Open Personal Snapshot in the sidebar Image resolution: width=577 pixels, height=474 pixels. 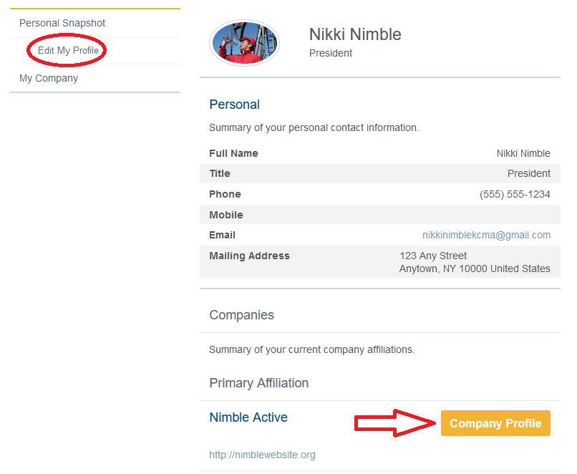click(62, 23)
